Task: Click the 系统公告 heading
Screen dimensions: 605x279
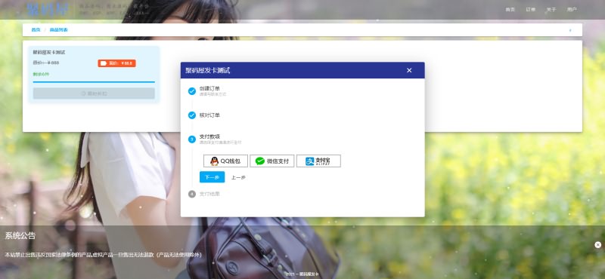Action: coord(20,236)
